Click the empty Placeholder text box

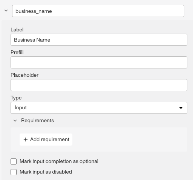tap(99, 85)
